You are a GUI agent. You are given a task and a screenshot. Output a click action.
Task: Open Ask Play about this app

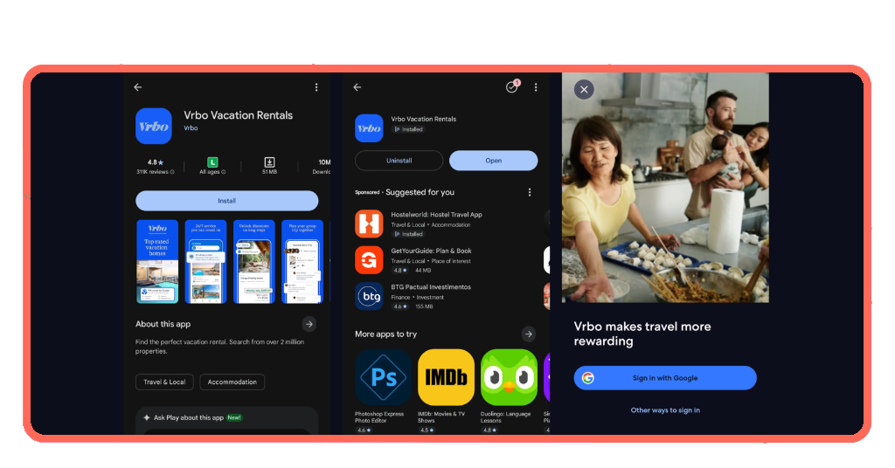point(226,418)
